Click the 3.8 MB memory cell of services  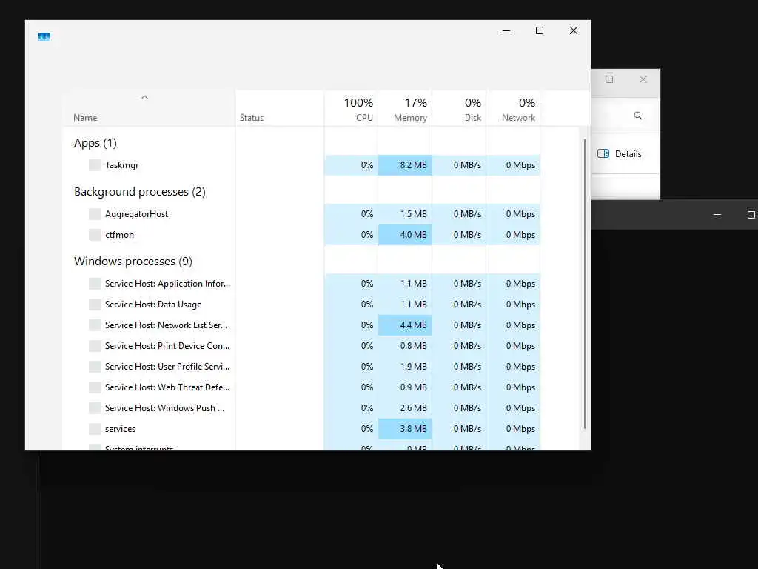[405, 429]
